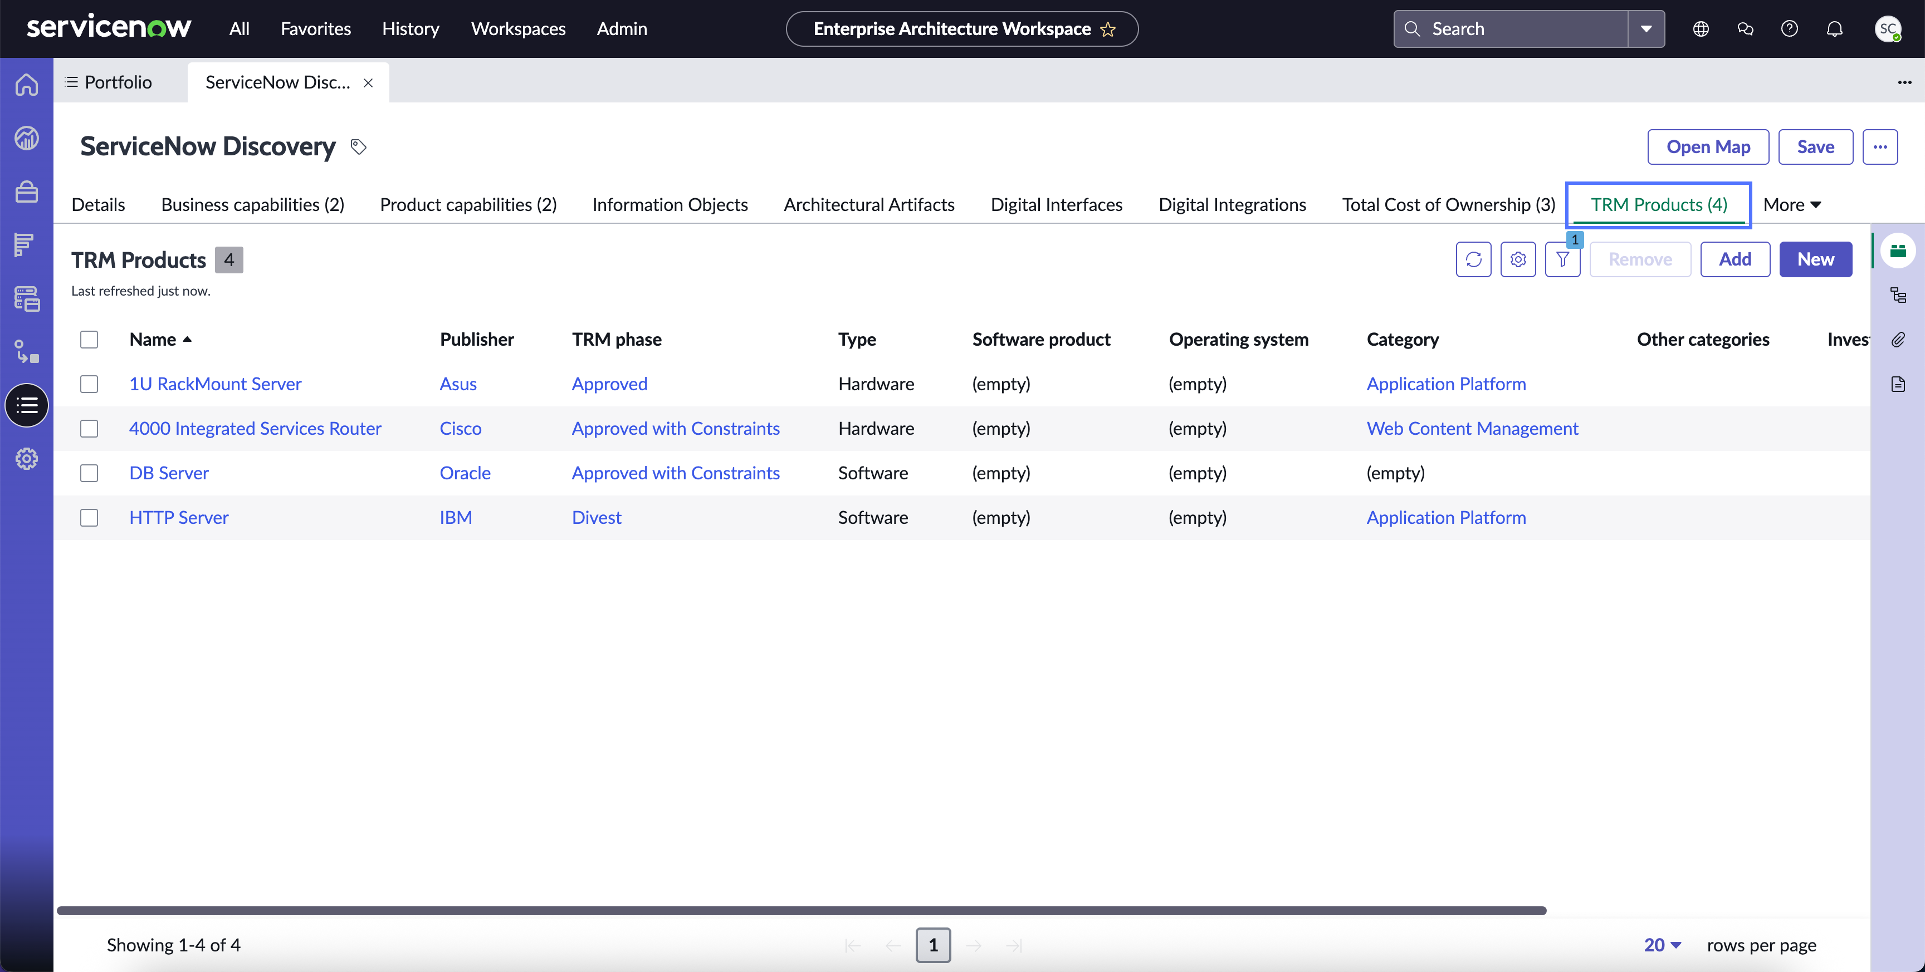Check the DB Server row checkbox

(89, 473)
